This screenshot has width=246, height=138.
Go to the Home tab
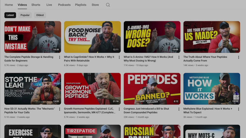9,5
